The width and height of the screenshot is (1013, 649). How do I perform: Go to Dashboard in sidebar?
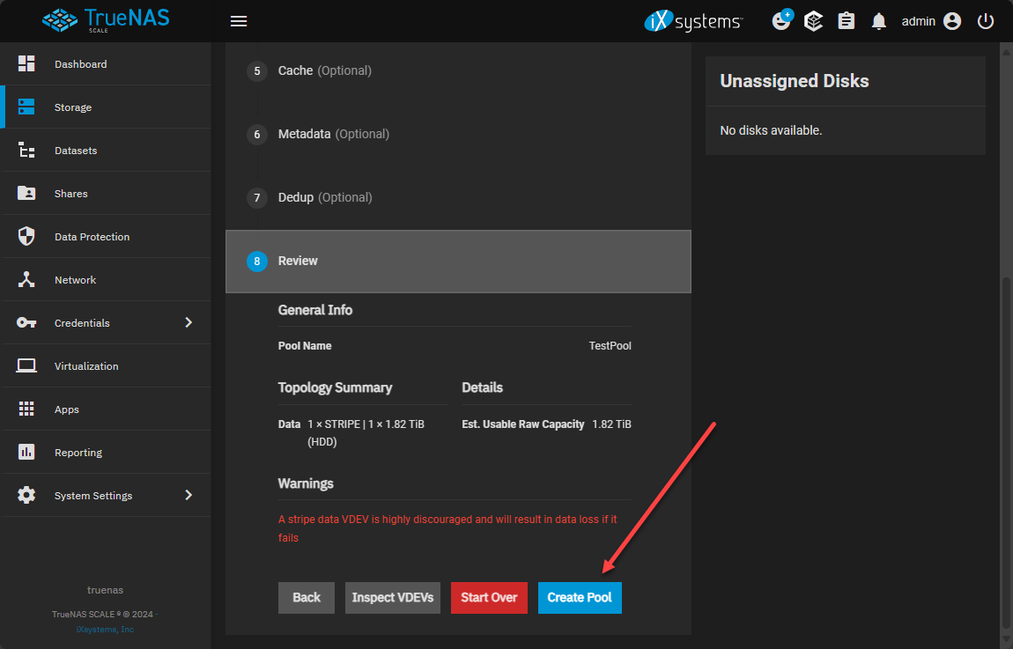click(x=80, y=64)
